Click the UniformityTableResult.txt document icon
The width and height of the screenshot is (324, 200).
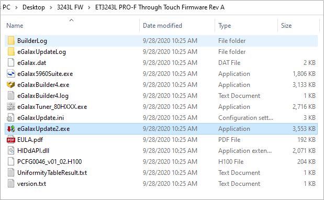pyautogui.click(x=11, y=172)
